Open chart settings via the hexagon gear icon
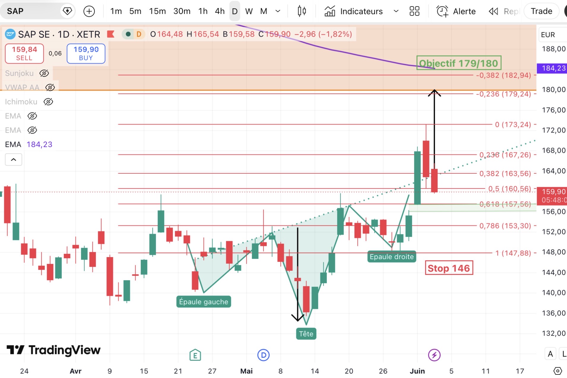The width and height of the screenshot is (567, 378). pos(557,371)
